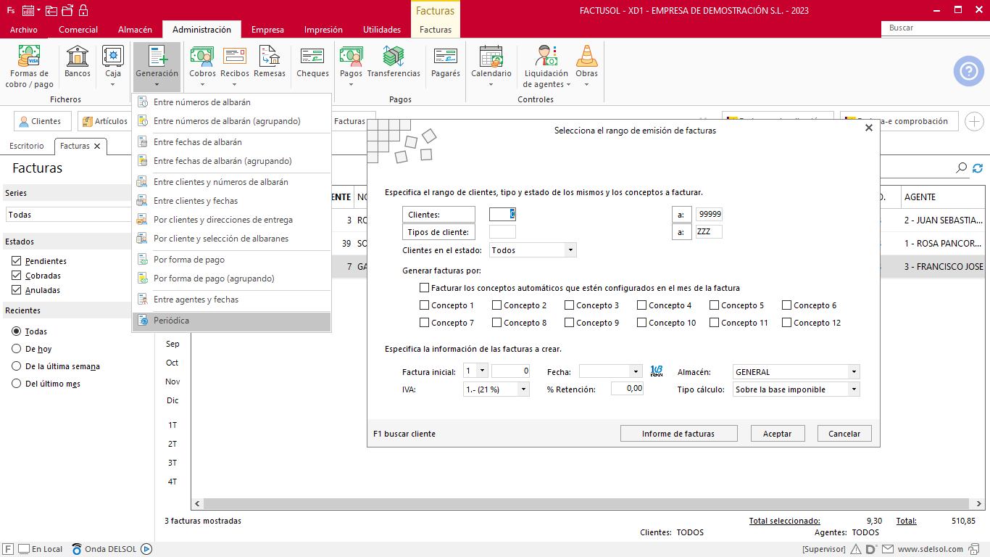The image size is (990, 557).
Task: Check Facturar los conceptos automáticos option
Action: 424,288
